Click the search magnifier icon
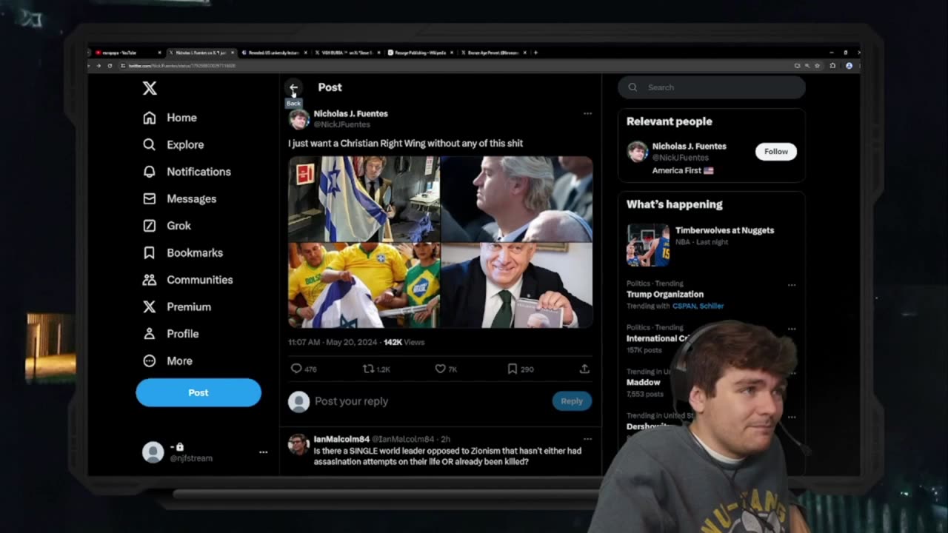 (632, 87)
